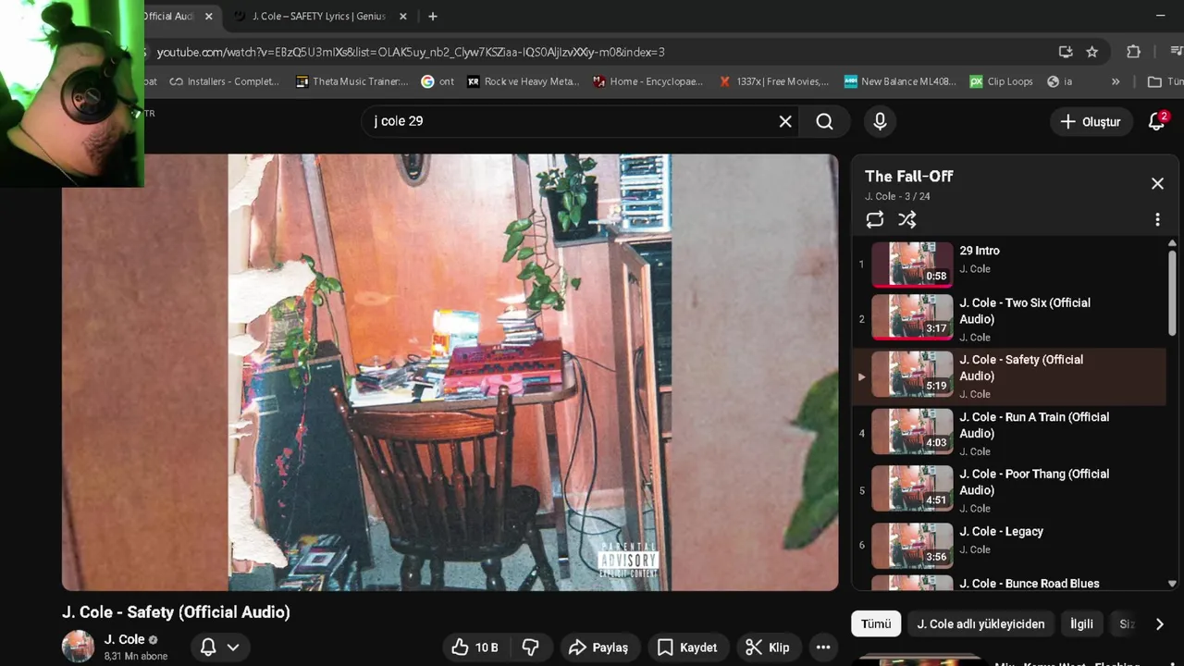
Task: Toggle playlist loop
Action: tap(874, 219)
